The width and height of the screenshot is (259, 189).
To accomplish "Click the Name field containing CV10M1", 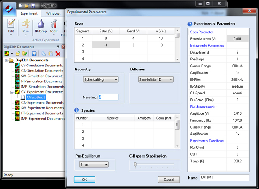I will (224, 177).
